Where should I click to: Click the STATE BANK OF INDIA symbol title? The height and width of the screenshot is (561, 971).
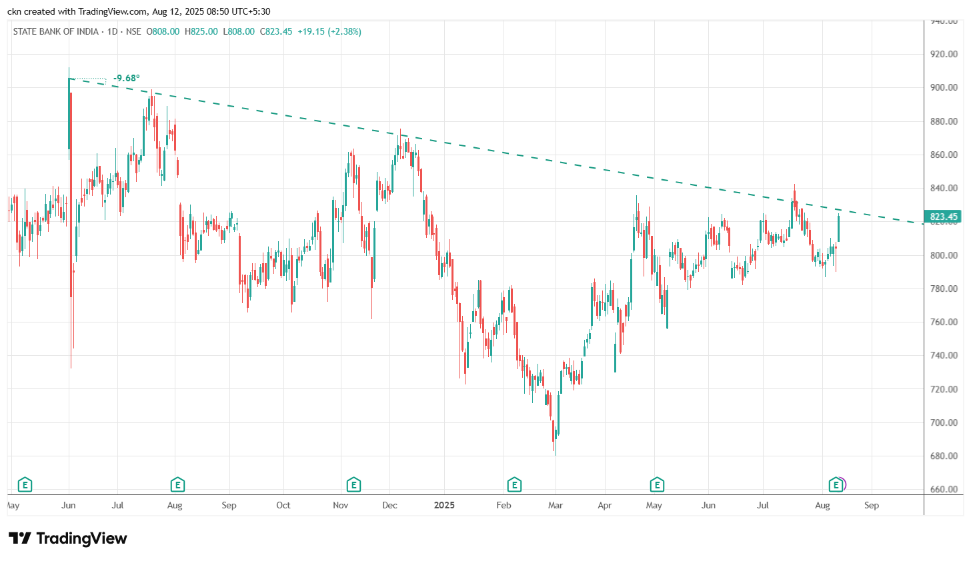click(56, 31)
